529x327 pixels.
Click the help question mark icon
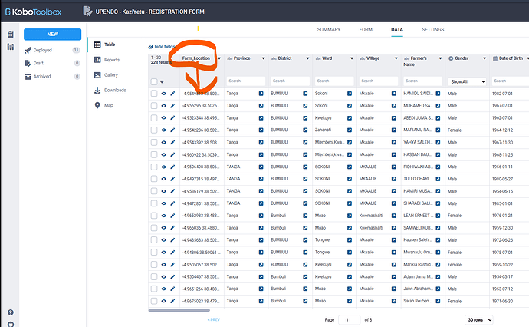[10, 312]
